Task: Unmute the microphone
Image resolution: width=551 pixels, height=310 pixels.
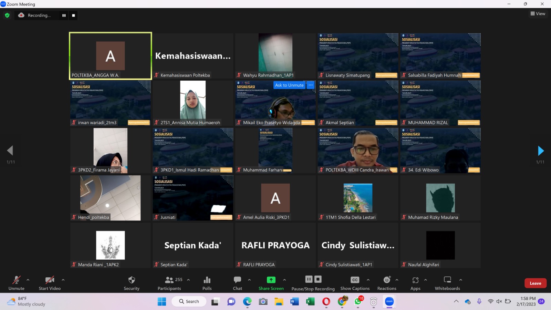Action: tap(16, 283)
